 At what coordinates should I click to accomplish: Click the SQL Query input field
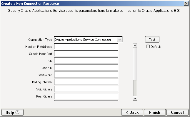(x=86, y=89)
